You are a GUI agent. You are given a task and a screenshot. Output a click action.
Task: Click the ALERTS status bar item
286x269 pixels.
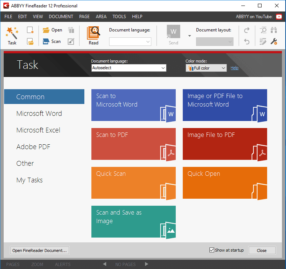click(63, 264)
